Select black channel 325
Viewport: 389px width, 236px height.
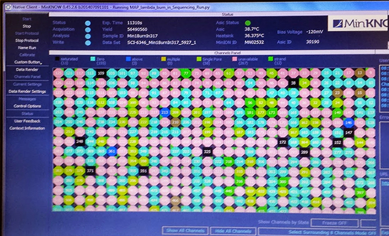click(207, 151)
